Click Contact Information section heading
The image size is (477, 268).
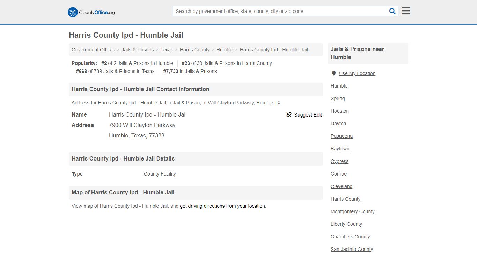140,89
